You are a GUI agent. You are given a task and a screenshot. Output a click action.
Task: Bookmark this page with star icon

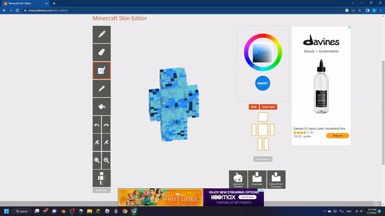(x=360, y=11)
